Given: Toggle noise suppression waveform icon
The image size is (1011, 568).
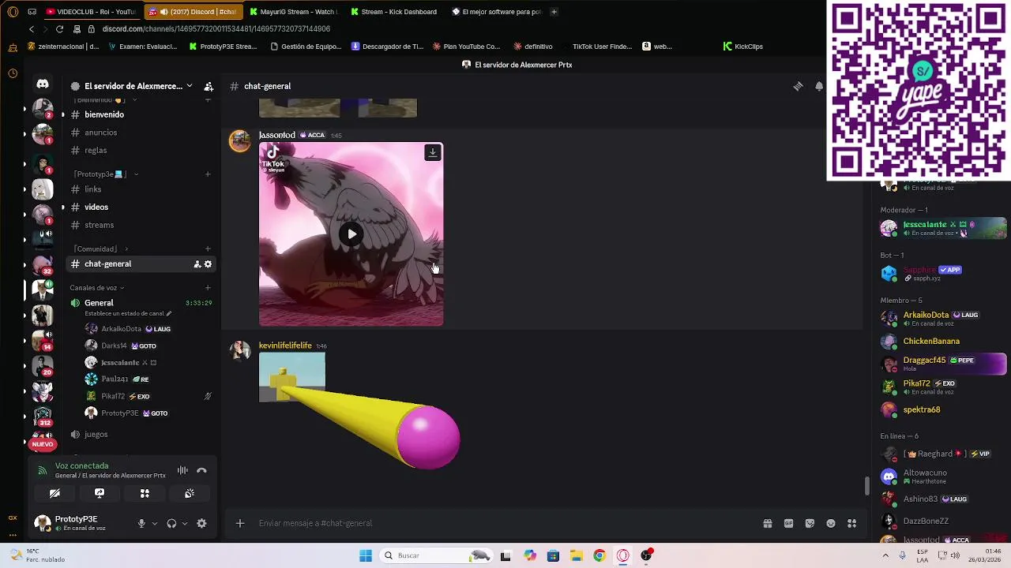Looking at the screenshot, I should click(182, 470).
